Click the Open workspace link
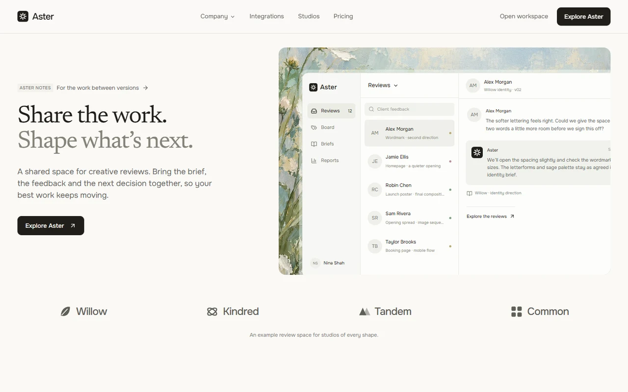 [524, 16]
